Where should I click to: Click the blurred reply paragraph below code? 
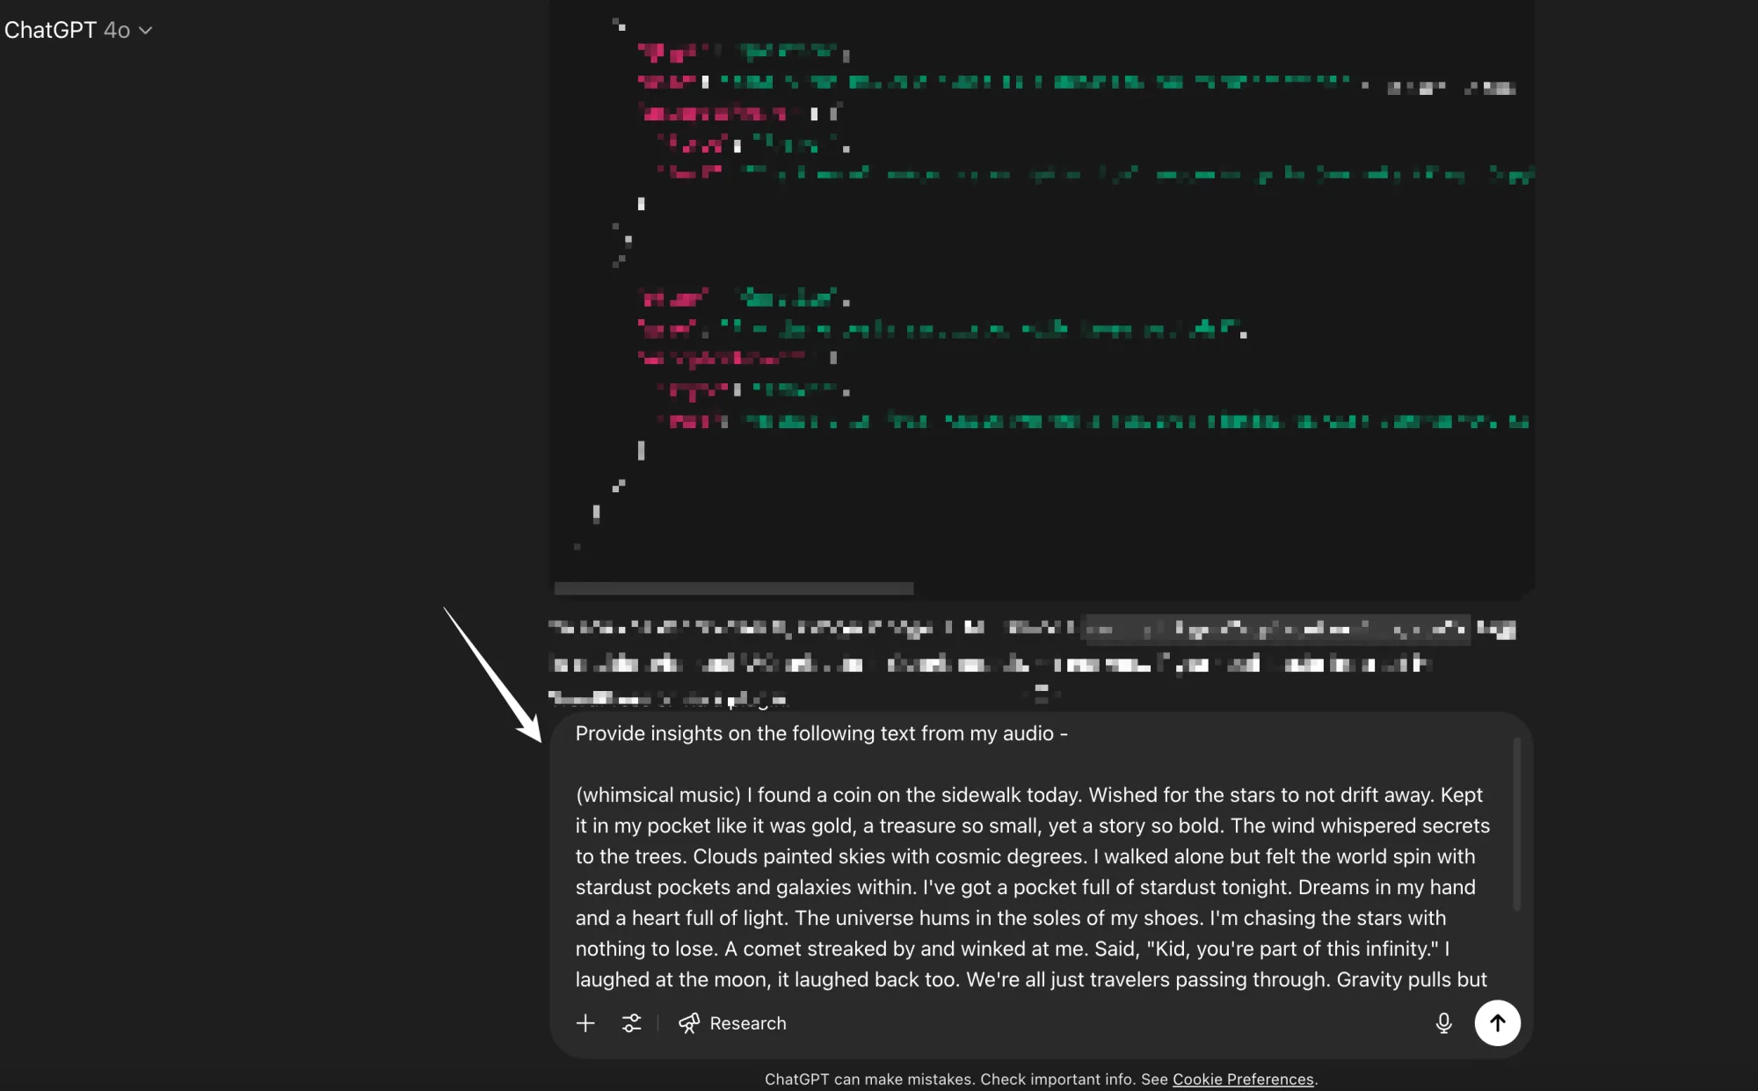click(967, 664)
